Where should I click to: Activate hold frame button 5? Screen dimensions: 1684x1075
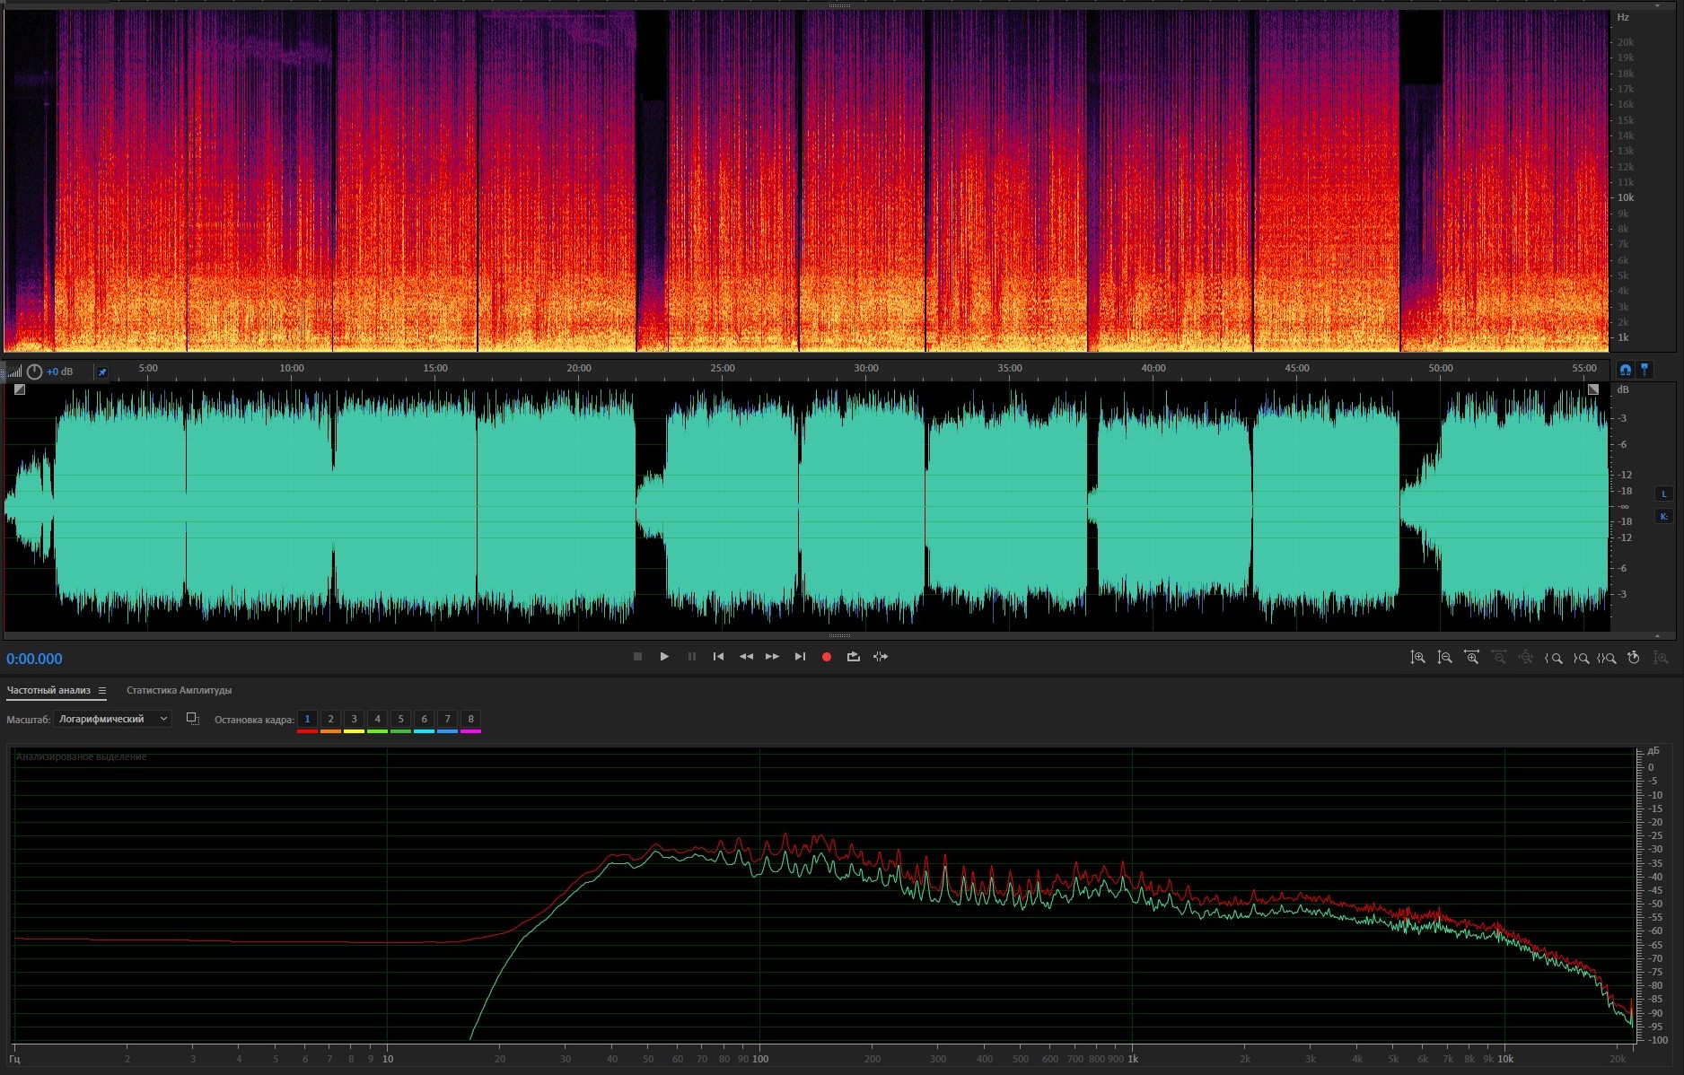[x=400, y=719]
